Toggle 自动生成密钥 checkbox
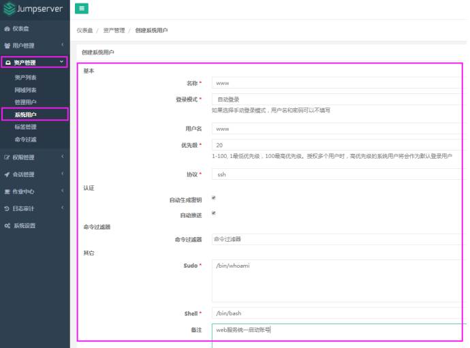The image size is (470, 348). [x=214, y=197]
